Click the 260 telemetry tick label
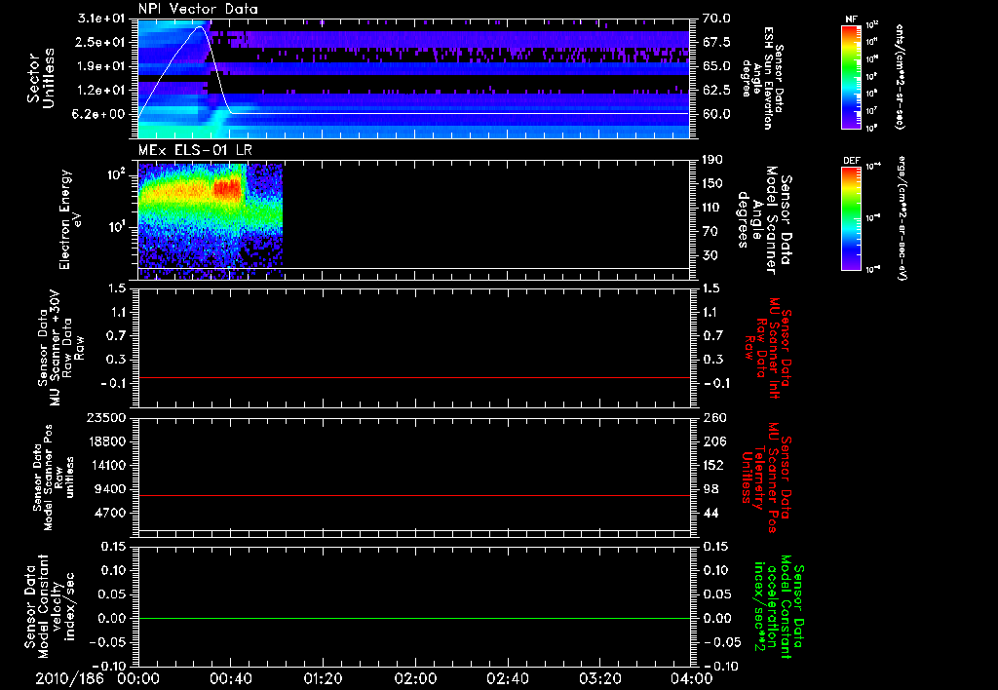Viewport: 998px width, 690px height. click(x=712, y=417)
